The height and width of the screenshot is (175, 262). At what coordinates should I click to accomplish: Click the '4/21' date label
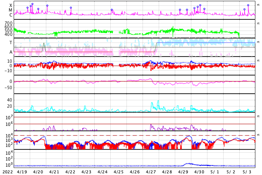coord(54,172)
